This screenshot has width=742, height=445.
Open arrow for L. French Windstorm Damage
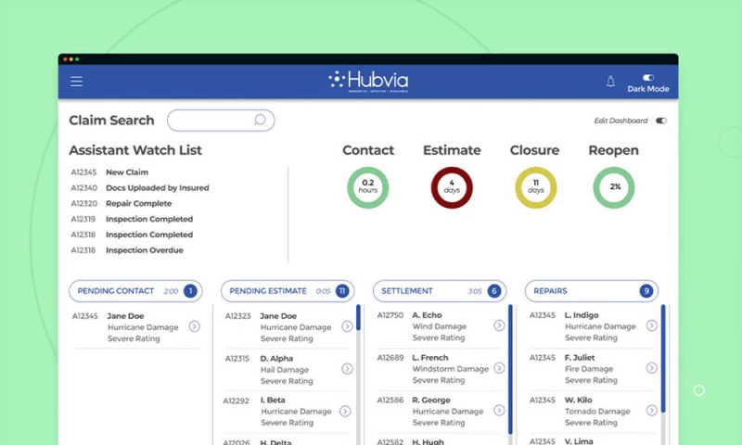(499, 368)
